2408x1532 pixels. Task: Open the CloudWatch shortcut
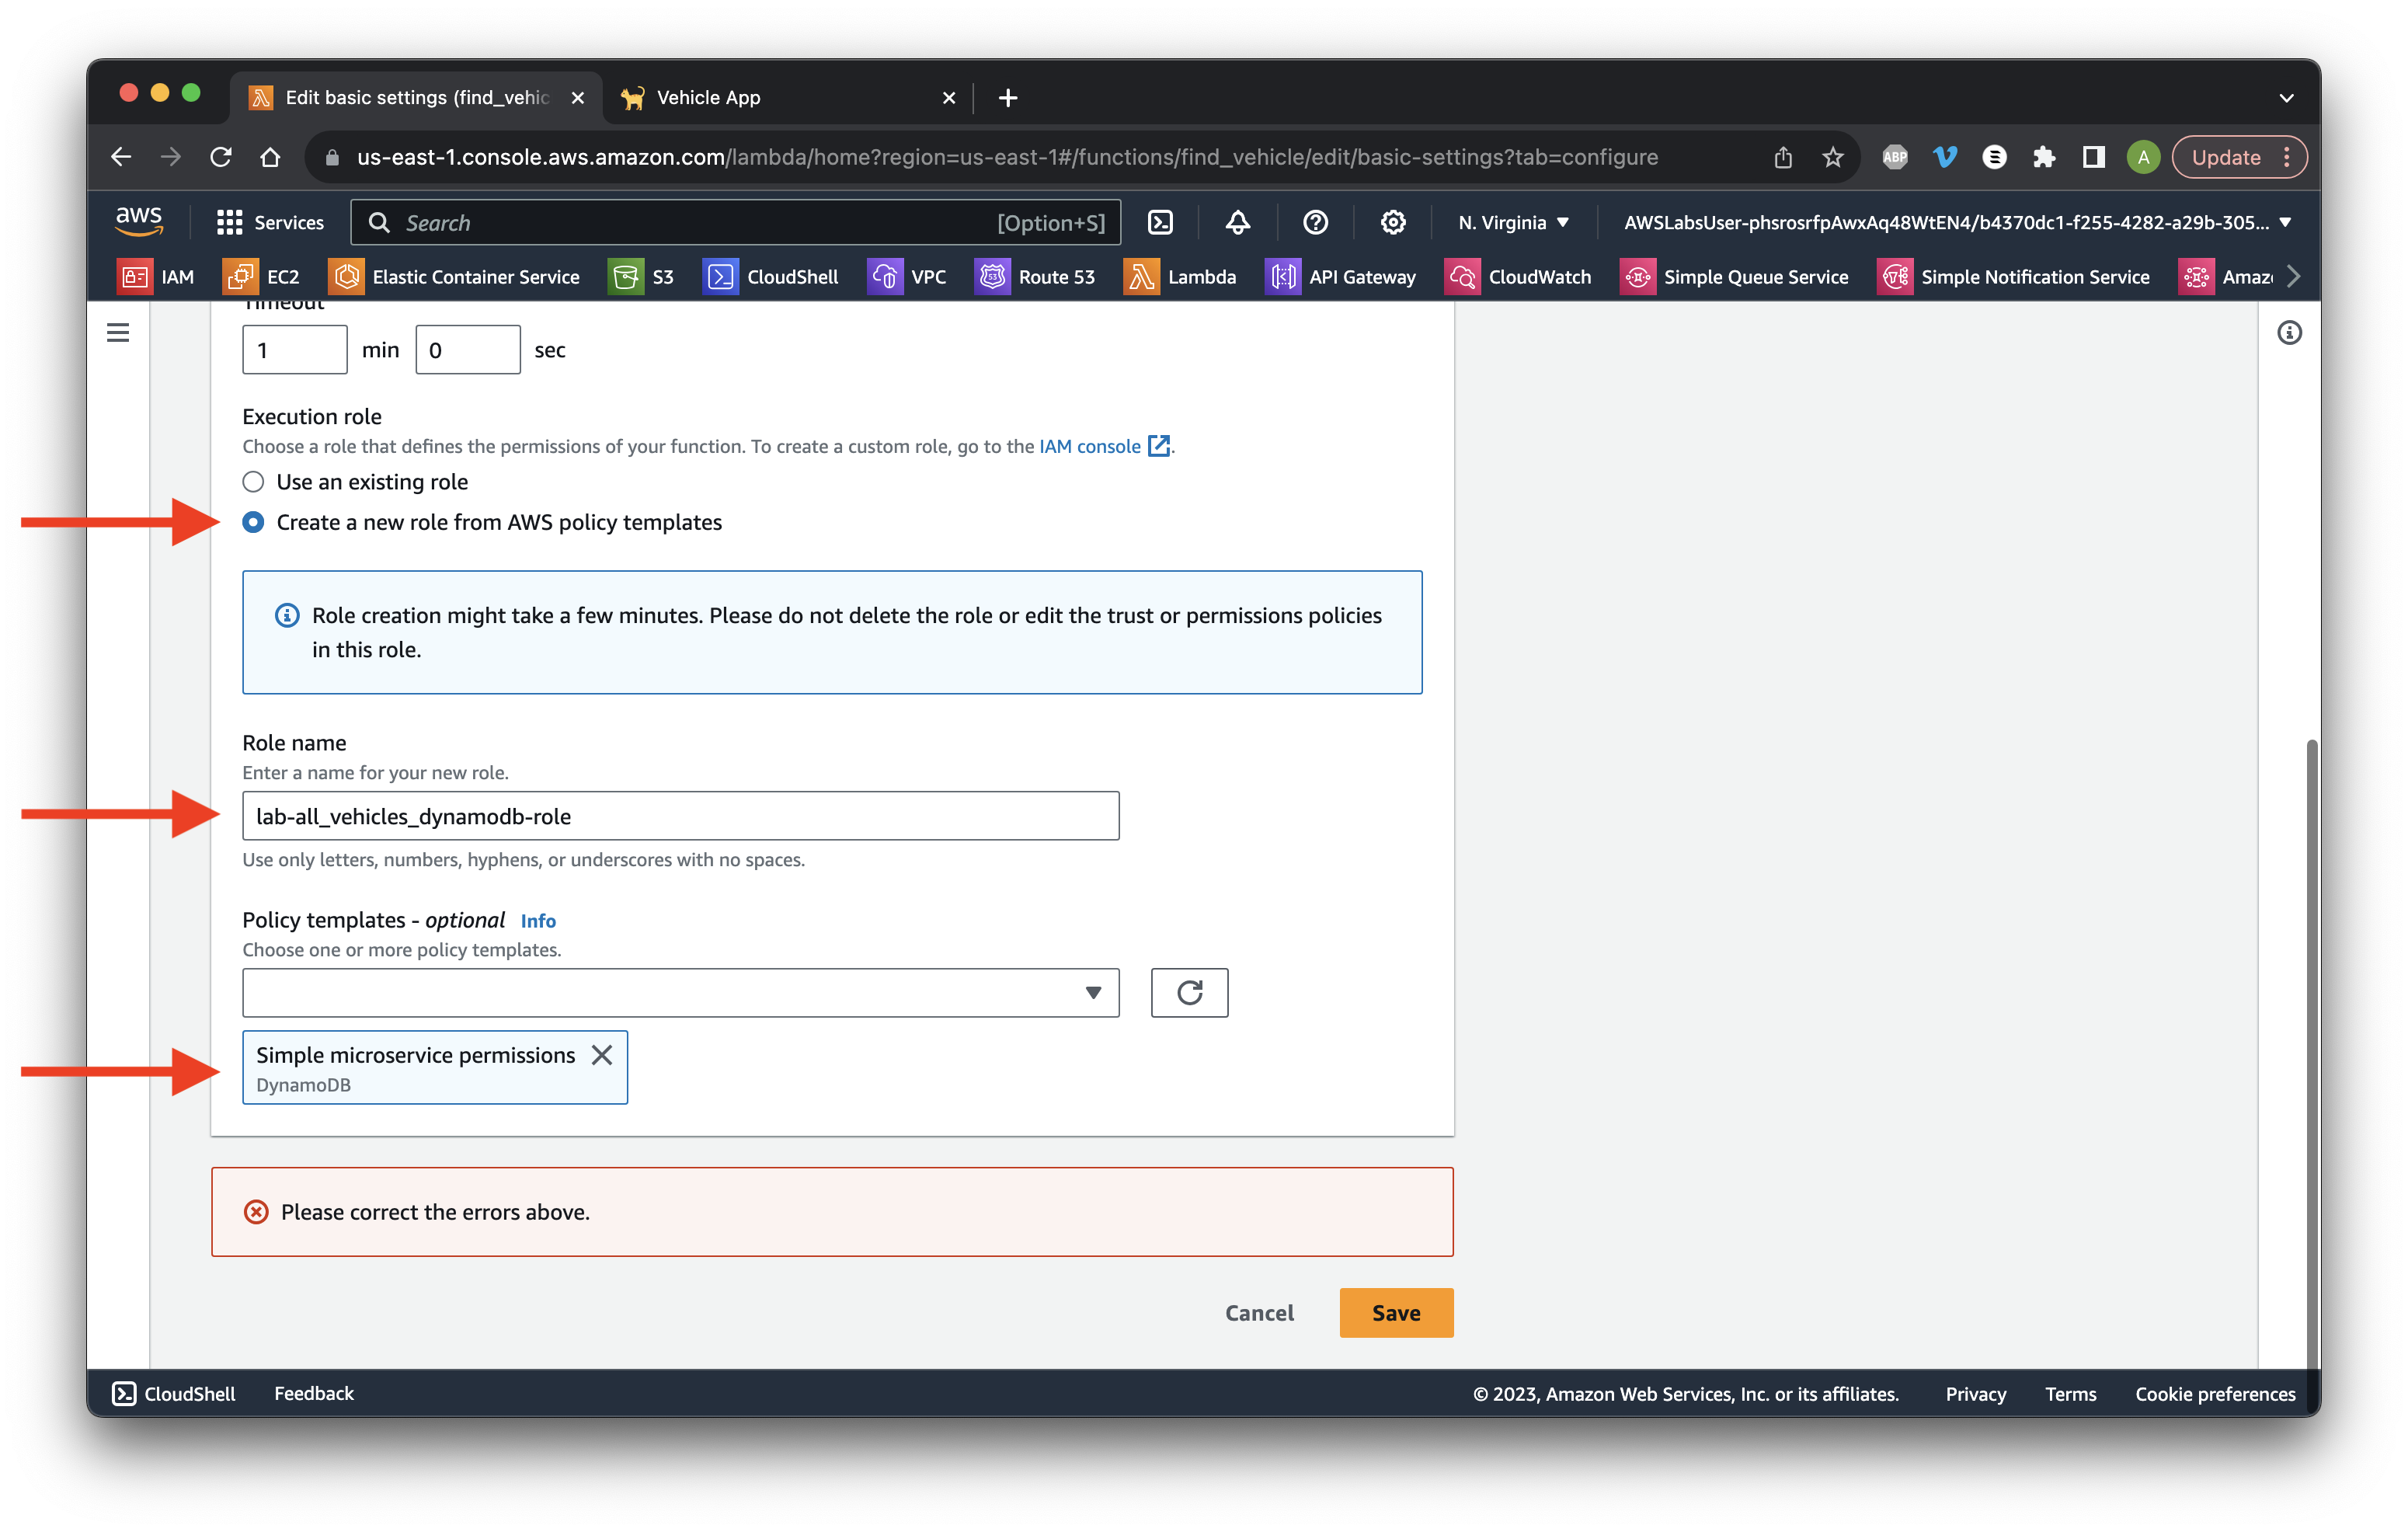click(1518, 277)
